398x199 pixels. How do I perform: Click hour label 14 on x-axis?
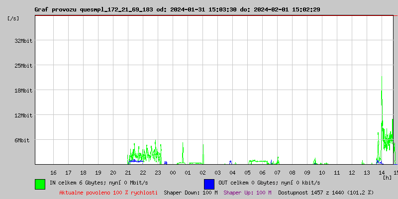(x=382, y=173)
